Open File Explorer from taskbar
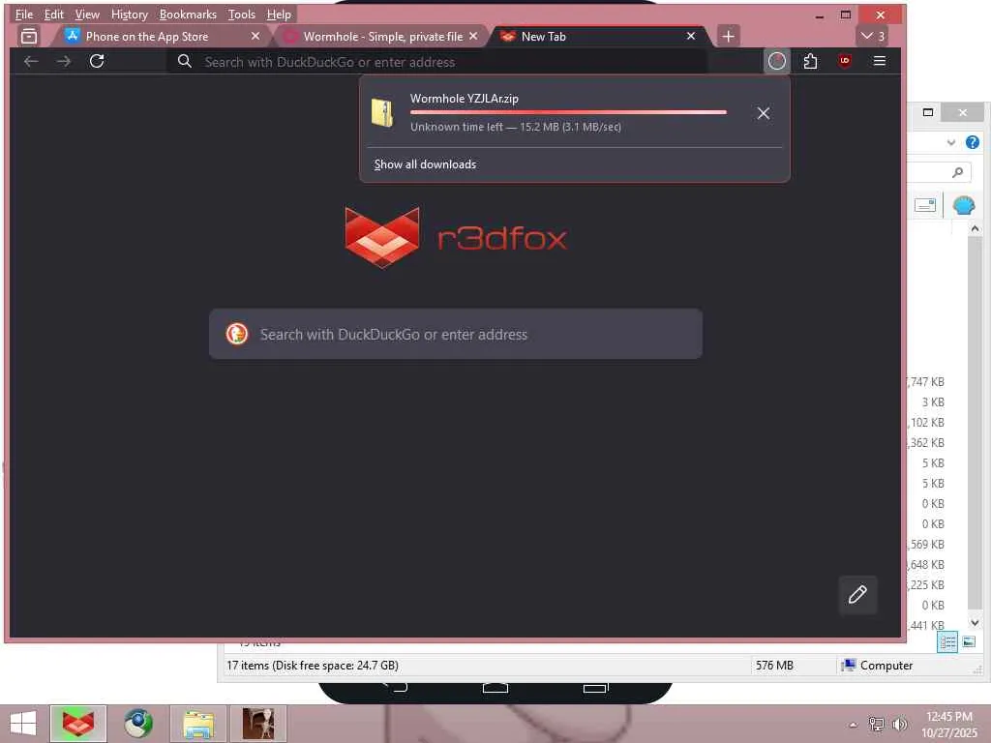 click(197, 724)
